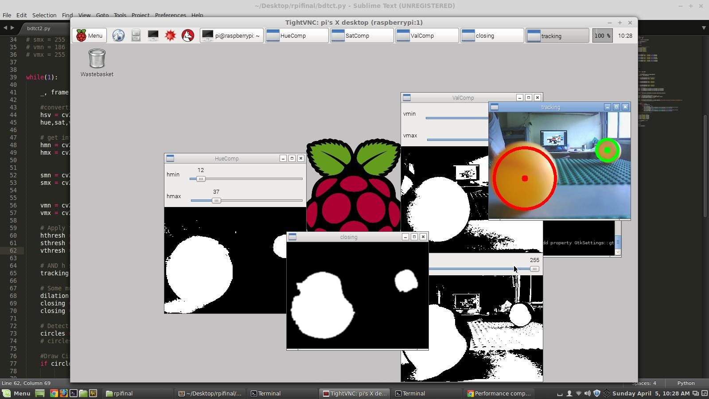Select the bdtct2.py tab in Sublime Text
This screenshot has height=399, width=709.
[x=39, y=28]
